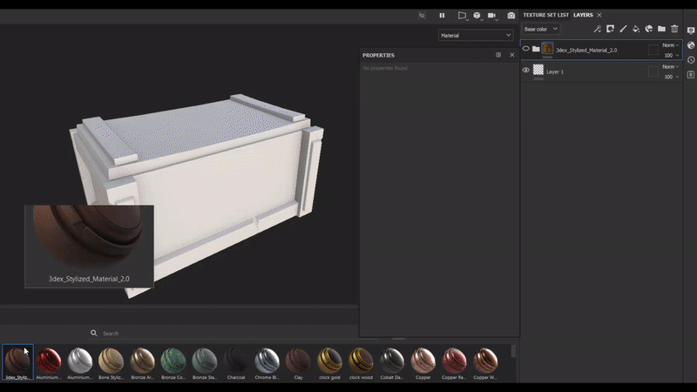The height and width of the screenshot is (392, 697).
Task: Select the Copper material
Action: click(423, 363)
